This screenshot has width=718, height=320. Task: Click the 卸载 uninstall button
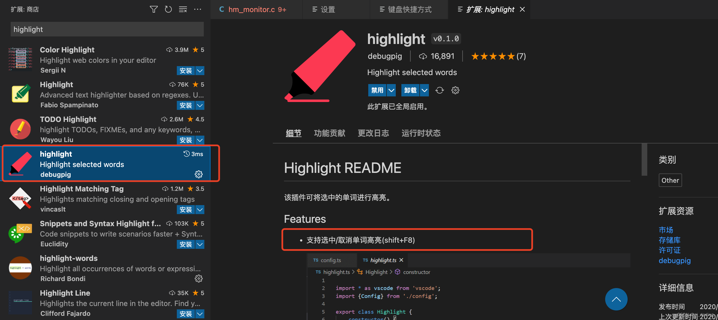pos(410,90)
